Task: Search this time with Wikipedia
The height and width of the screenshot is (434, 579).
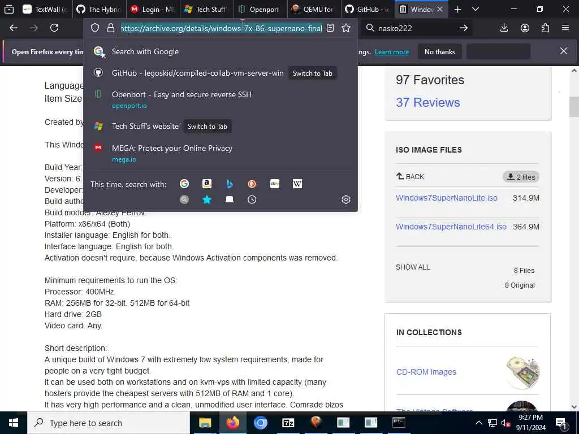Action: (x=297, y=184)
